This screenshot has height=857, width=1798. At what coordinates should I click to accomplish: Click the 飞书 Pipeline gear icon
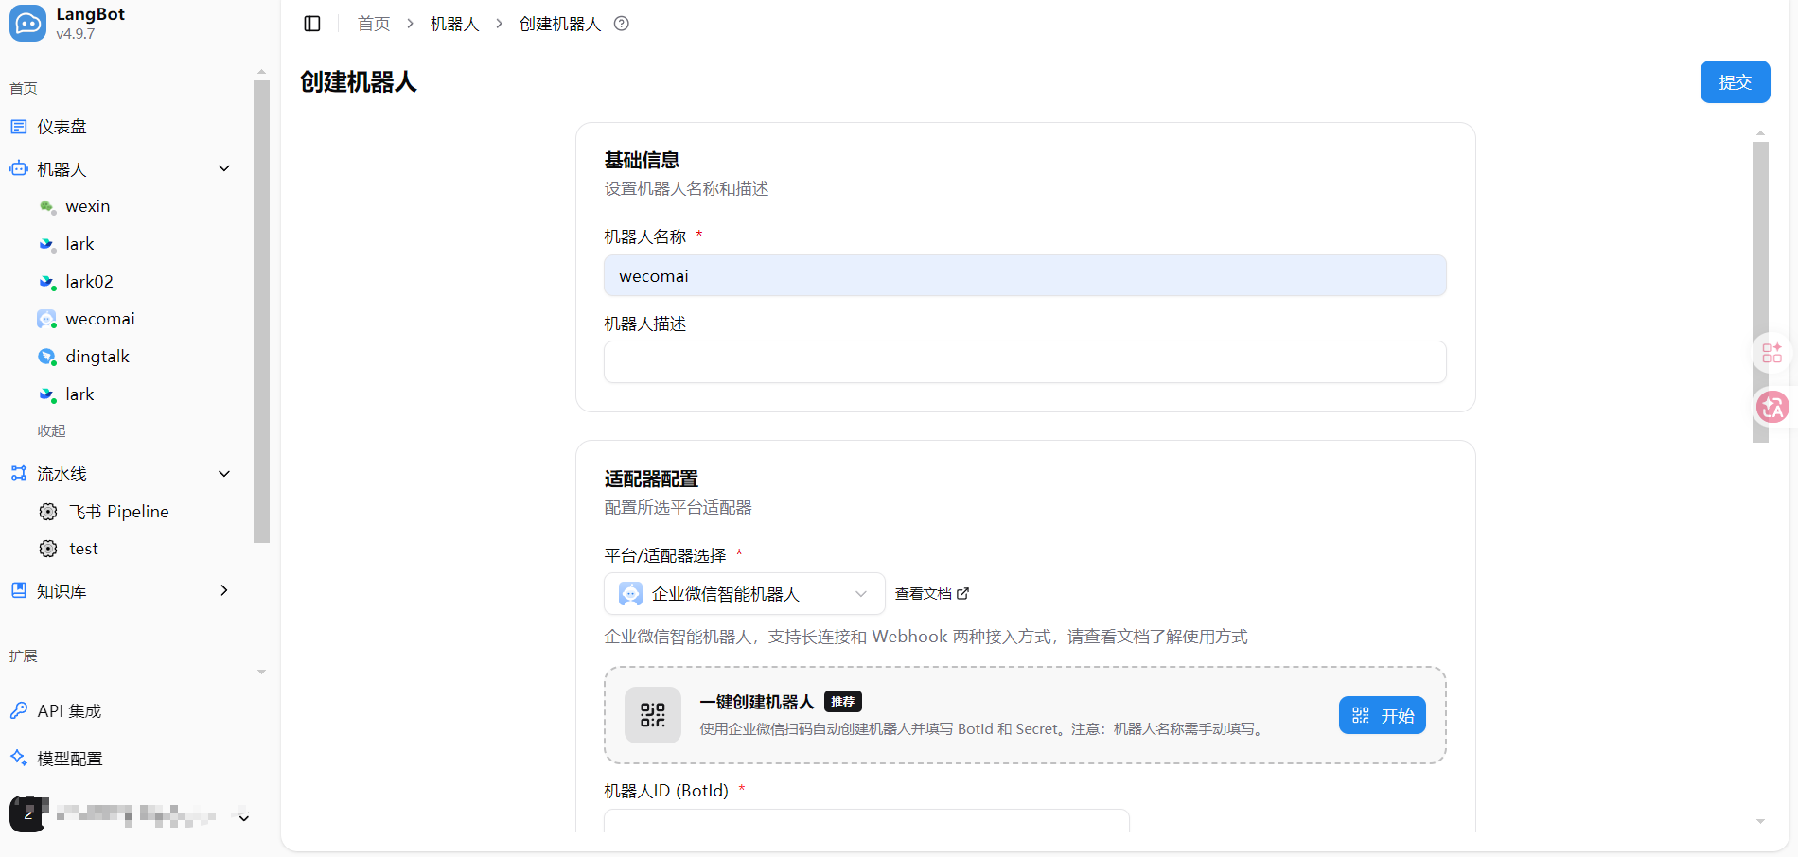(x=48, y=512)
